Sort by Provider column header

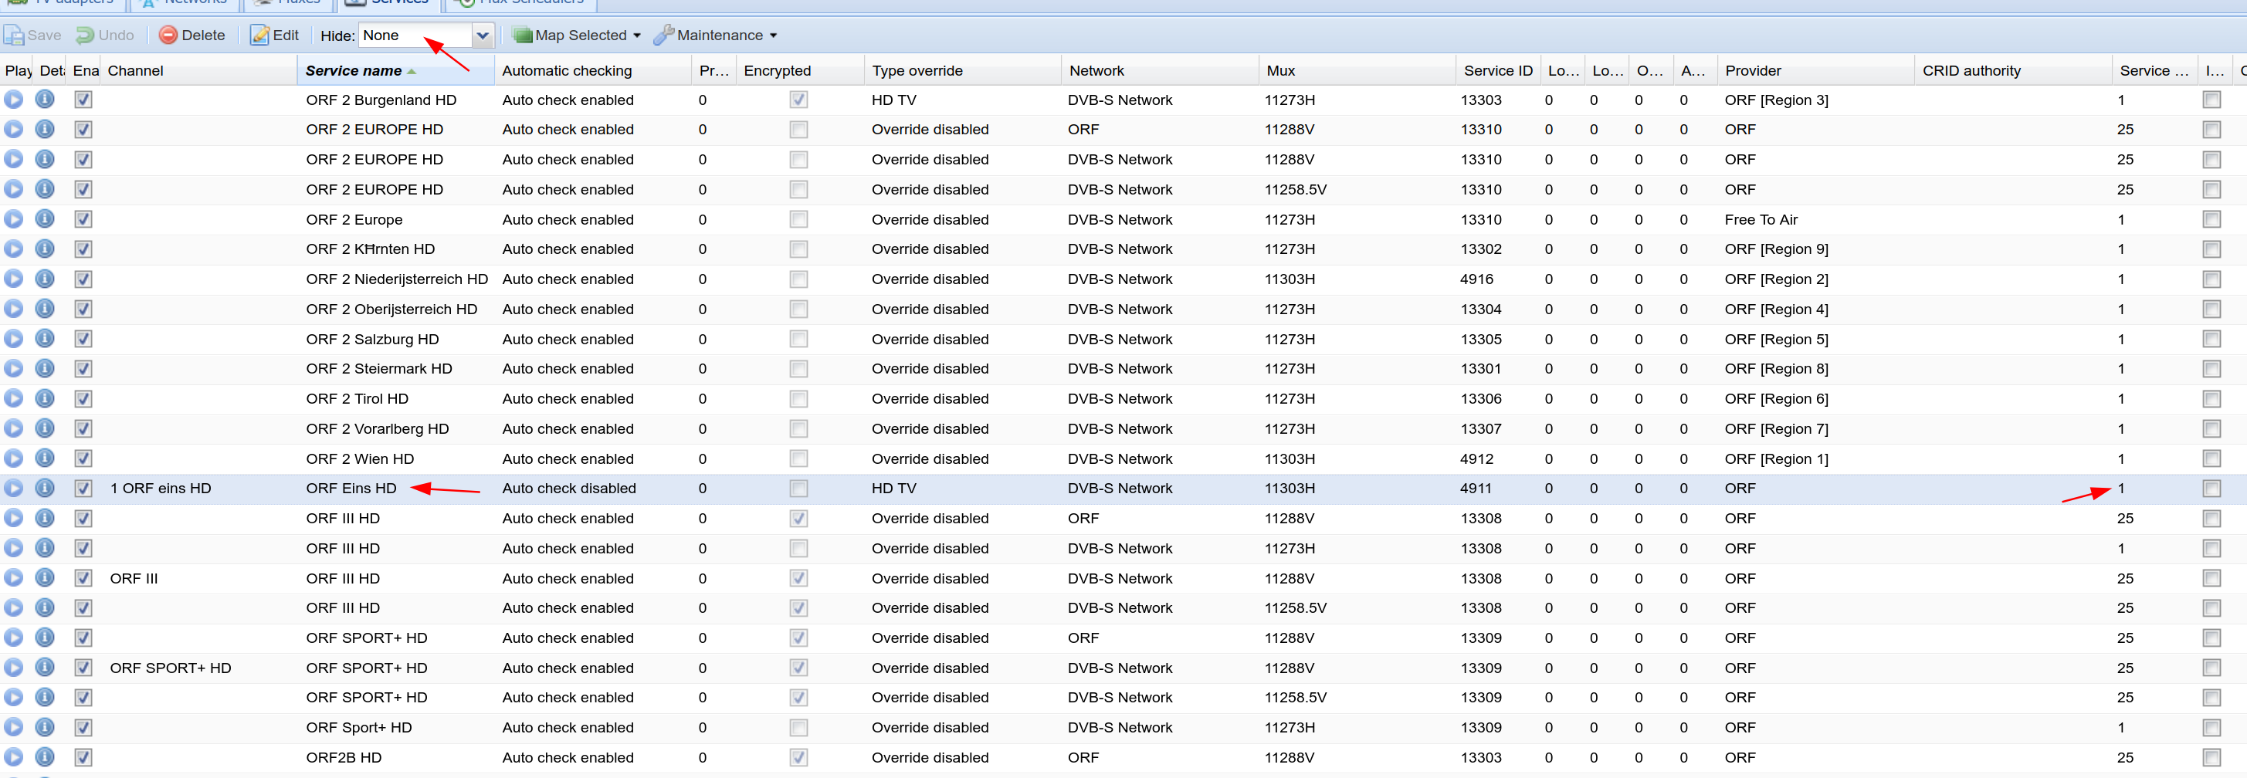point(1816,71)
